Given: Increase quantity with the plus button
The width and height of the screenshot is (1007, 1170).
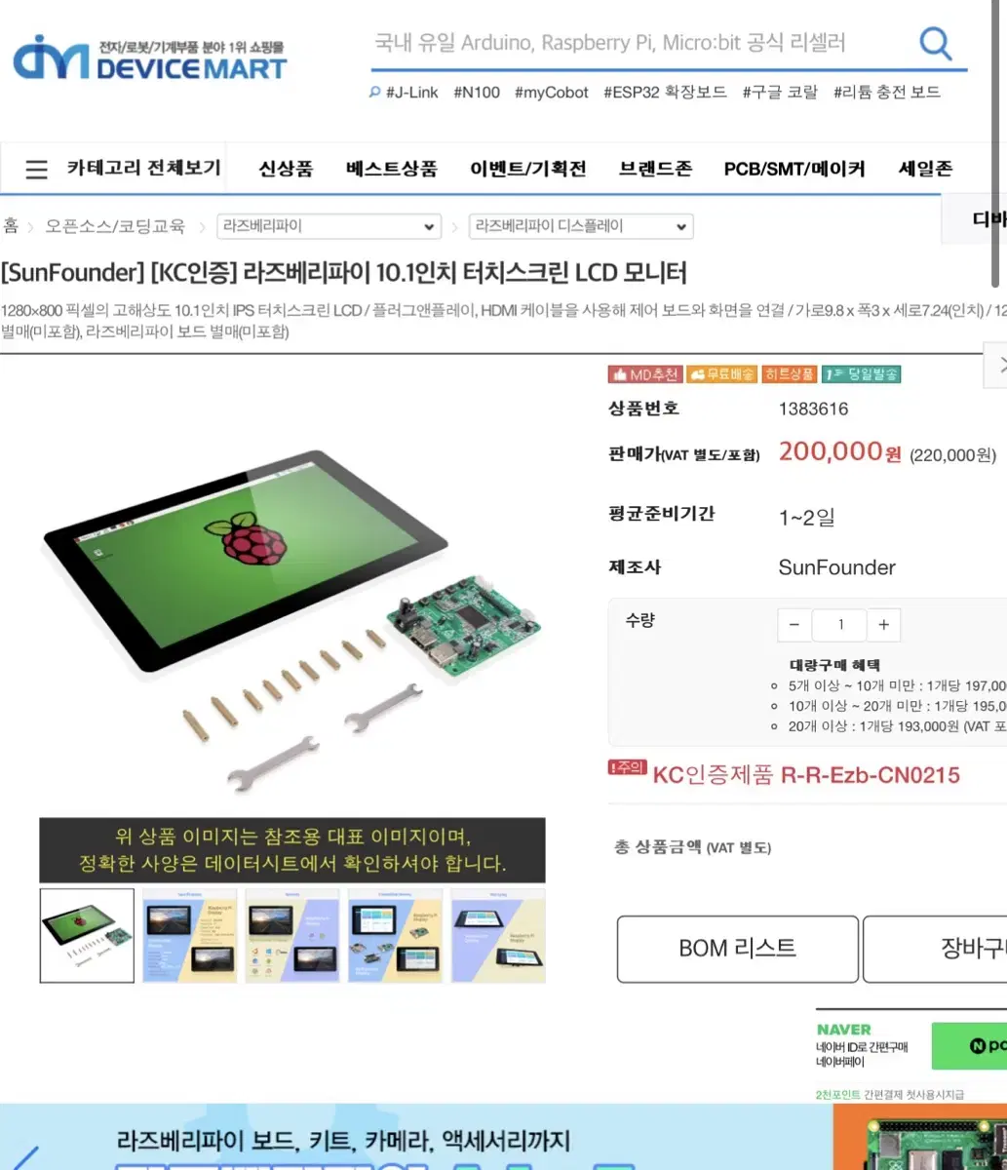Looking at the screenshot, I should [x=883, y=625].
